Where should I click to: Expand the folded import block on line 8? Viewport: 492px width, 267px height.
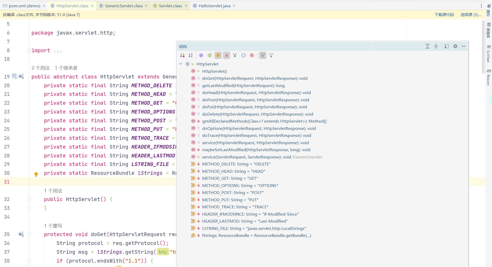coord(29,50)
